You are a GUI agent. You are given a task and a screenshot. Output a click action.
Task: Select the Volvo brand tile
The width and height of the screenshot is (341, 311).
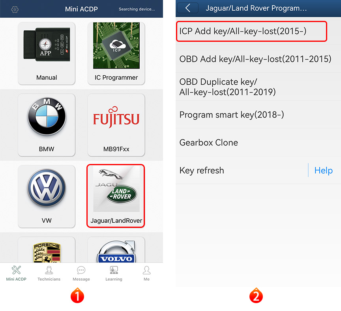(116, 251)
